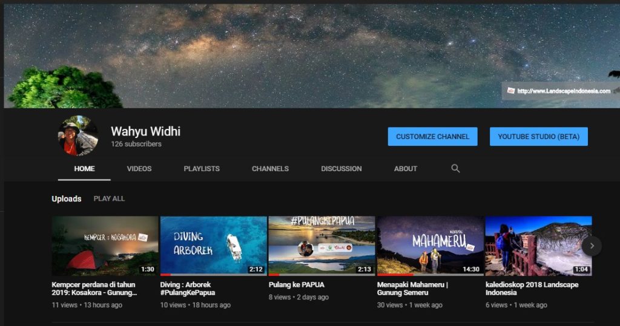Switch to the Videos tab
The image size is (620, 326).
pos(139,169)
